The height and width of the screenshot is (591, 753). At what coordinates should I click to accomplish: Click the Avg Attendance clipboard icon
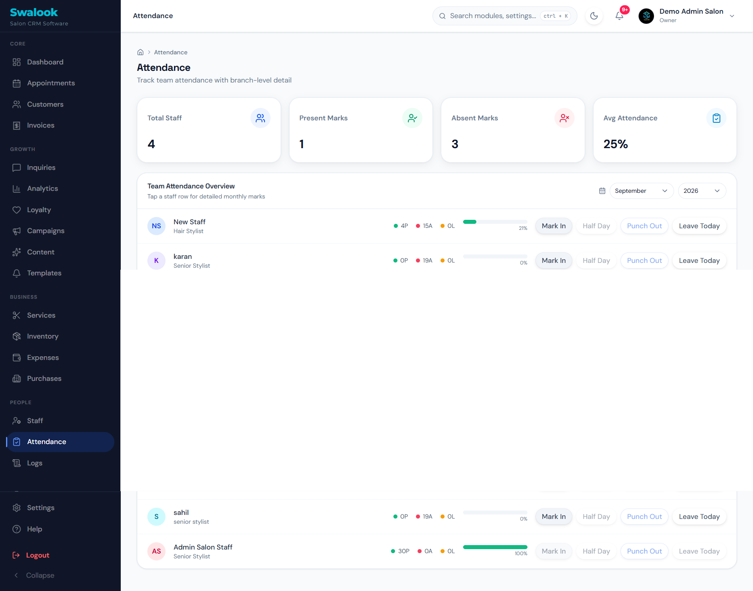coord(716,118)
